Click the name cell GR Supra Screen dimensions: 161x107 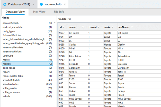tap(78, 33)
